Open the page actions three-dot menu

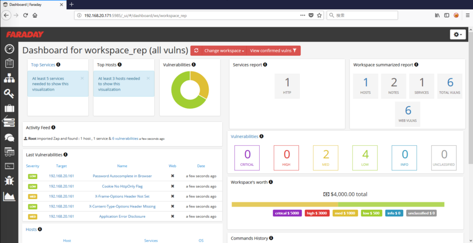pyautogui.click(x=303, y=15)
